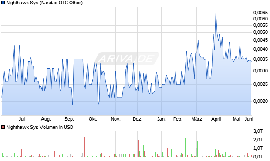Viewport: 270px width, 161px height.
Task: Select the 'Aug.' month label
Action: pyautogui.click(x=46, y=119)
